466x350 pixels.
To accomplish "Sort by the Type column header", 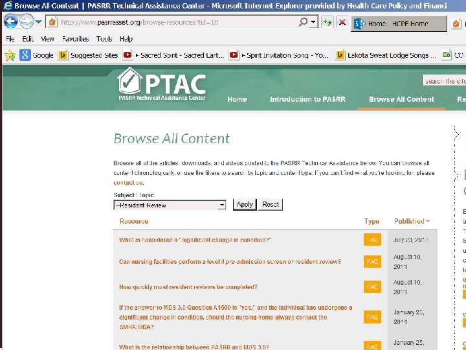I will coord(372,222).
